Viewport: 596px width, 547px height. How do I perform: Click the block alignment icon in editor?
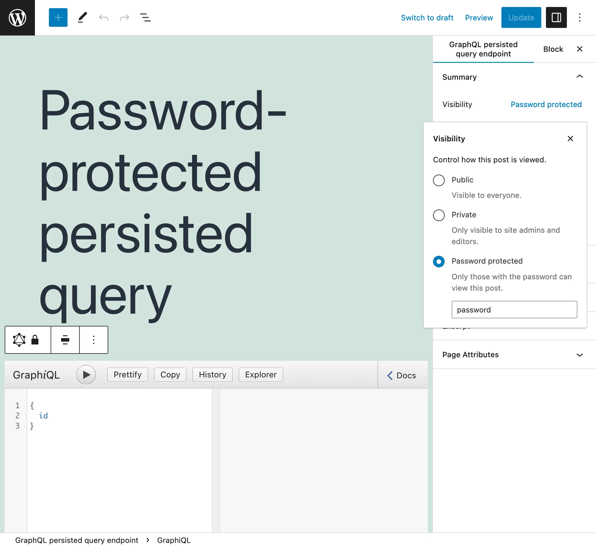pyautogui.click(x=65, y=340)
